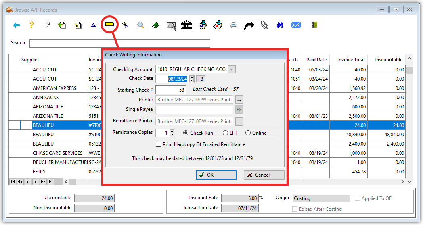The height and width of the screenshot is (225, 423).
Task: Click the blue triangle toolbar icon
Action: pos(93,25)
